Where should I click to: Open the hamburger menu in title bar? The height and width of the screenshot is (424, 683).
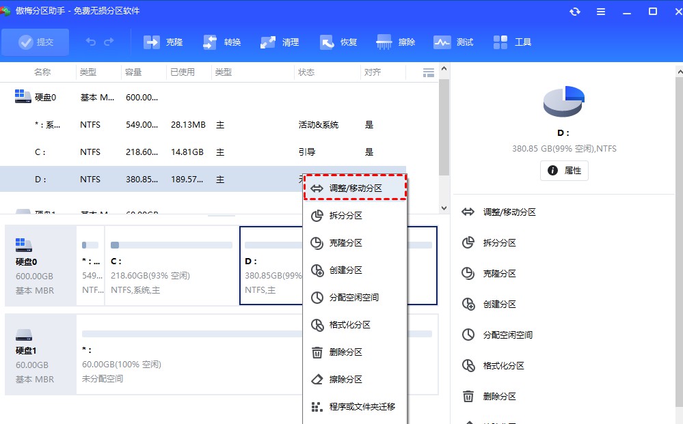pos(601,12)
